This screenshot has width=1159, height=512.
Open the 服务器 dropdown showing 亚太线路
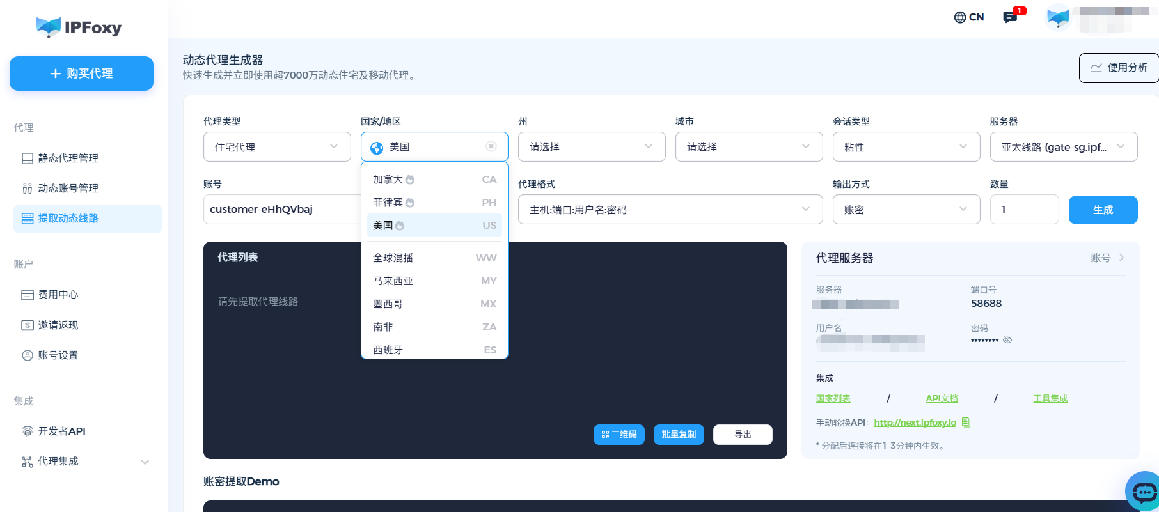[1064, 147]
